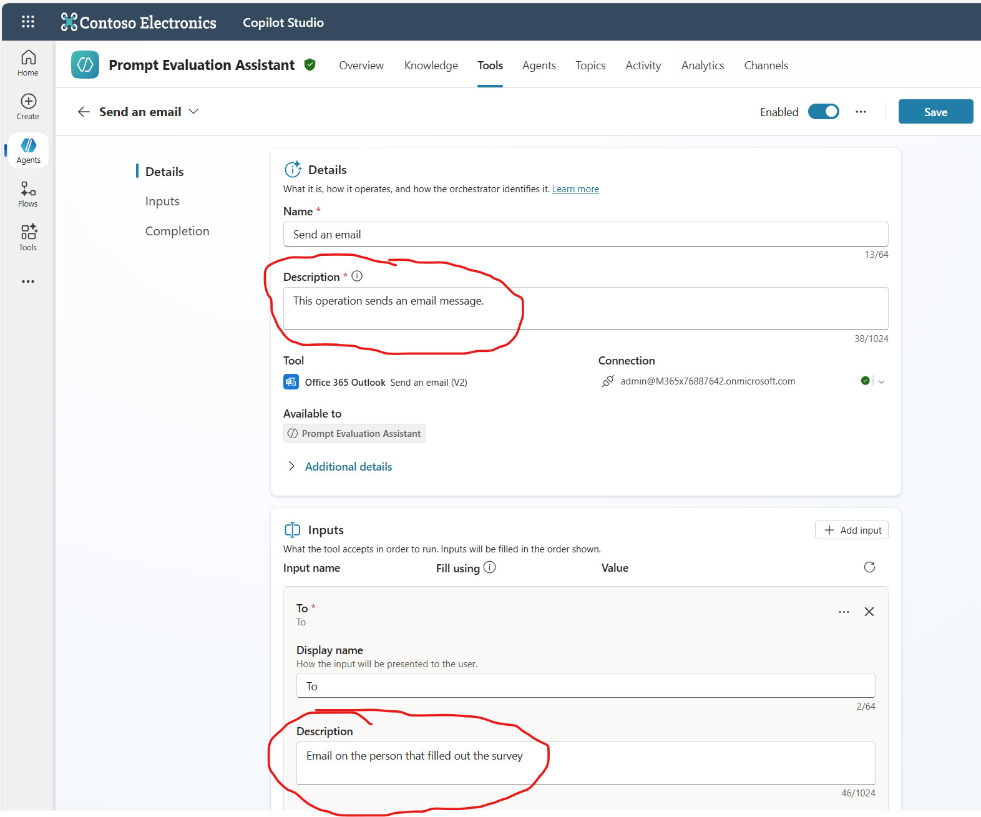
Task: Open the app launcher grid
Action: [x=28, y=22]
